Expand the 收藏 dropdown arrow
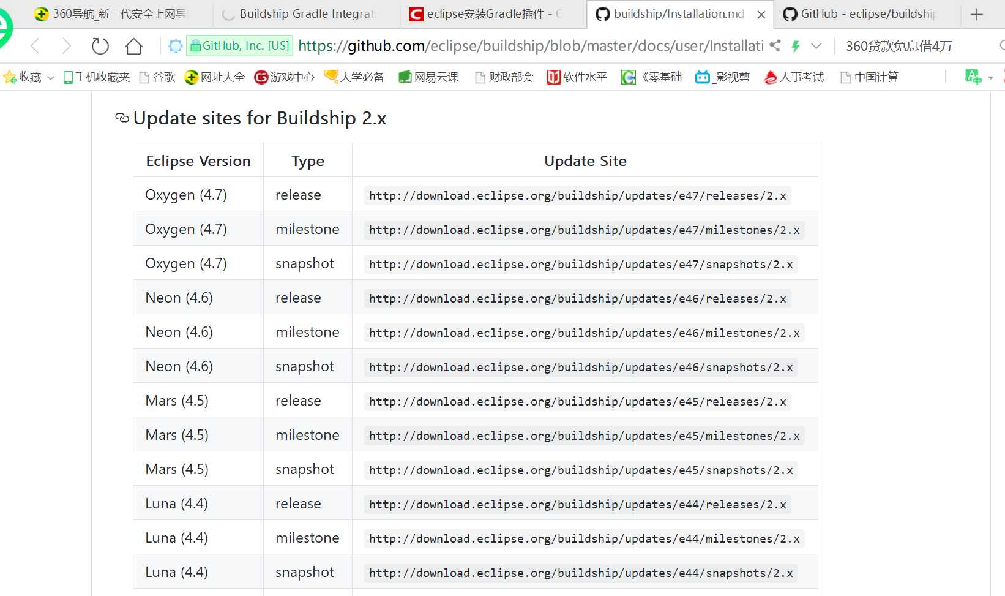 tap(51, 78)
